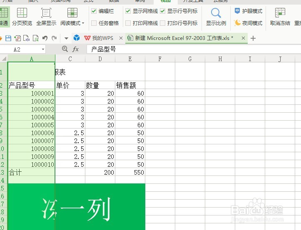Image resolution: width=301 pixels, height=230 pixels.
Task: Click the 数量 header cell
Action: [x=100, y=85]
